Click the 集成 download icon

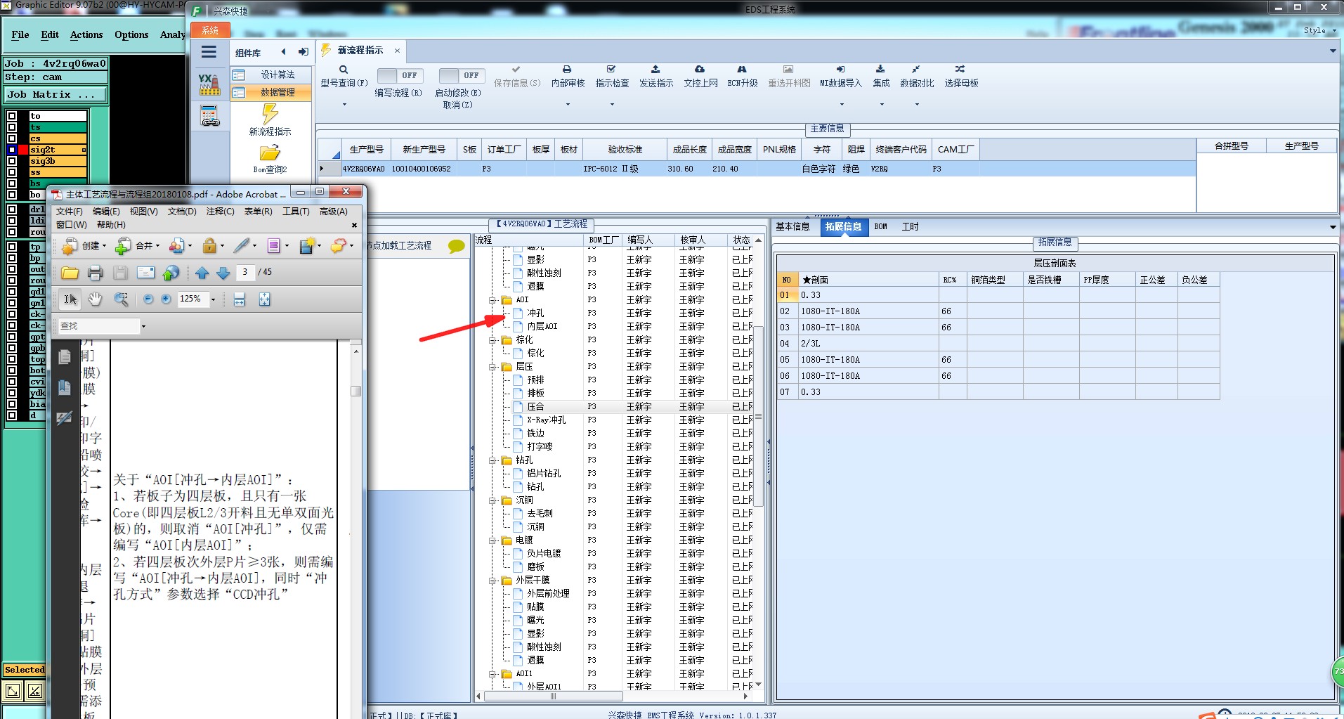(880, 70)
